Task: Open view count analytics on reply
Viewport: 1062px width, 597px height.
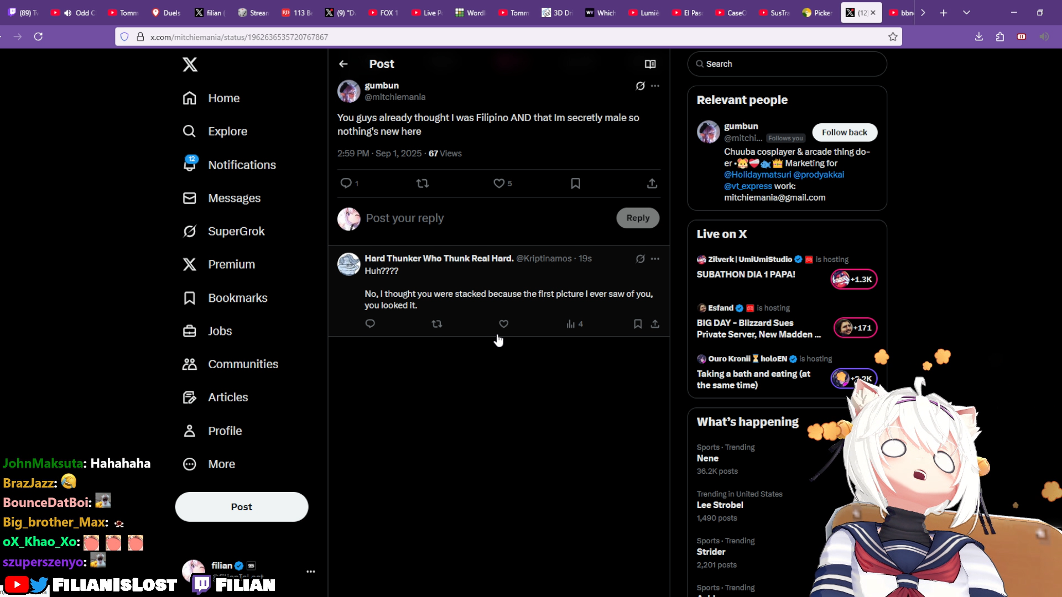Action: tap(574, 324)
